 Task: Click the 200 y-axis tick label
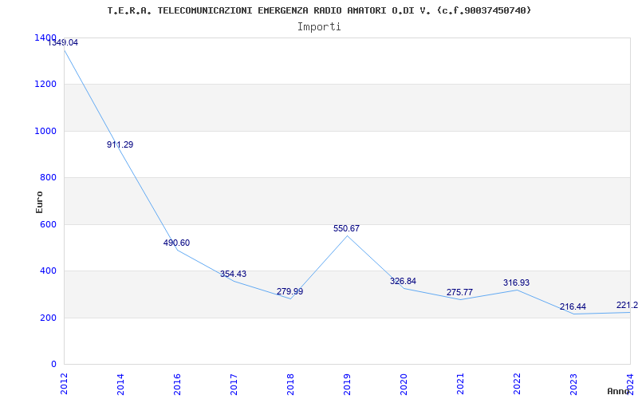pyautogui.click(x=49, y=318)
